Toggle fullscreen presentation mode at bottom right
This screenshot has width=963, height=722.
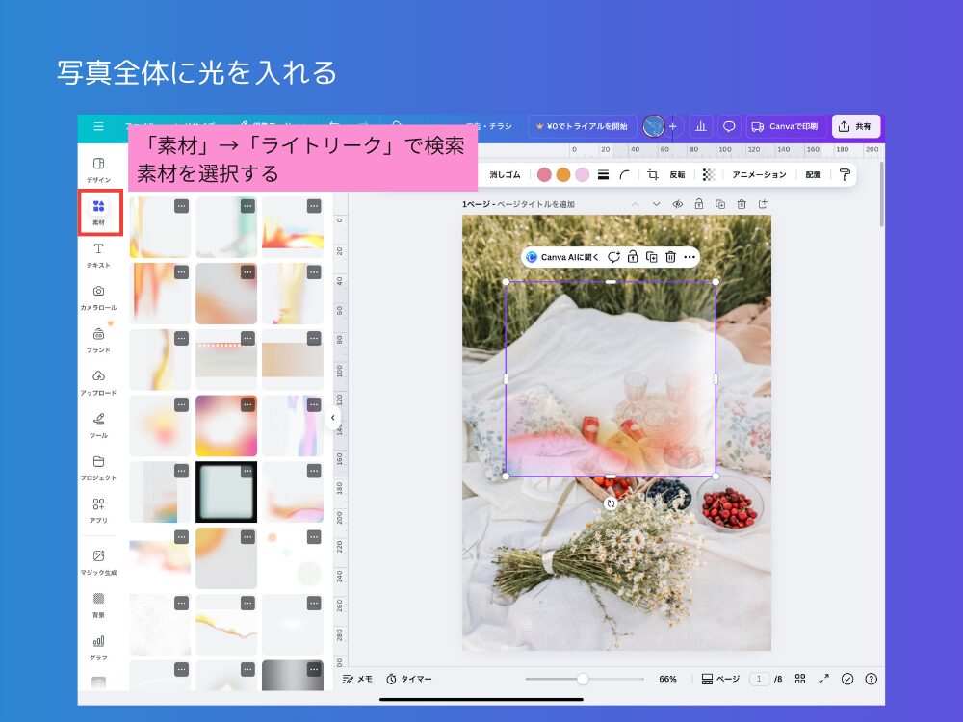(823, 679)
